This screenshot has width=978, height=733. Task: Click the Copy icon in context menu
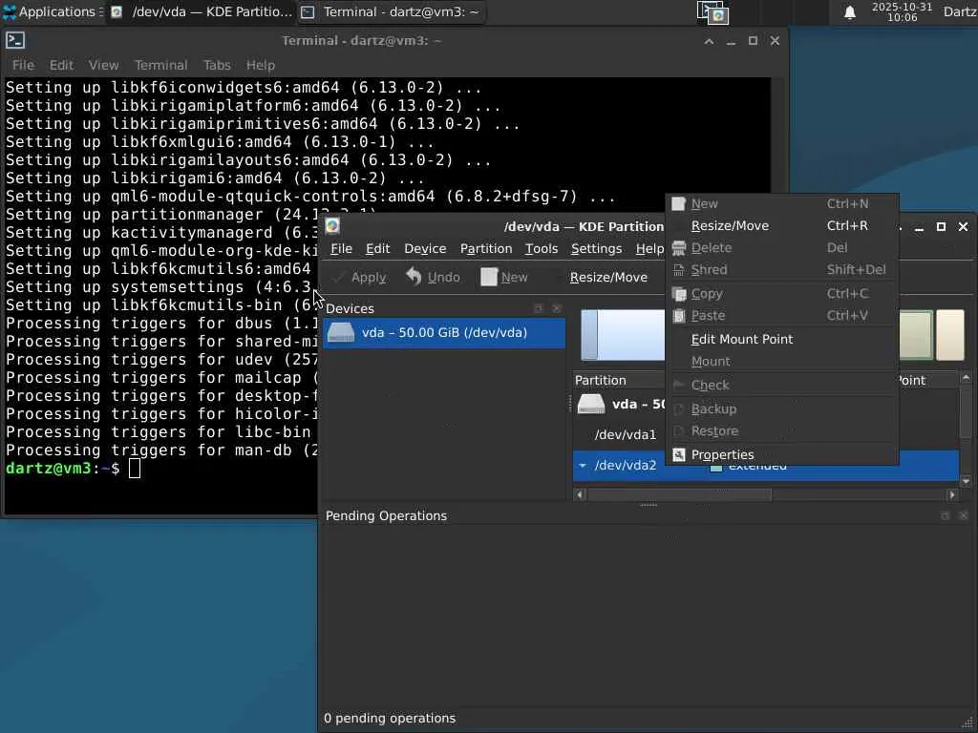tap(679, 294)
